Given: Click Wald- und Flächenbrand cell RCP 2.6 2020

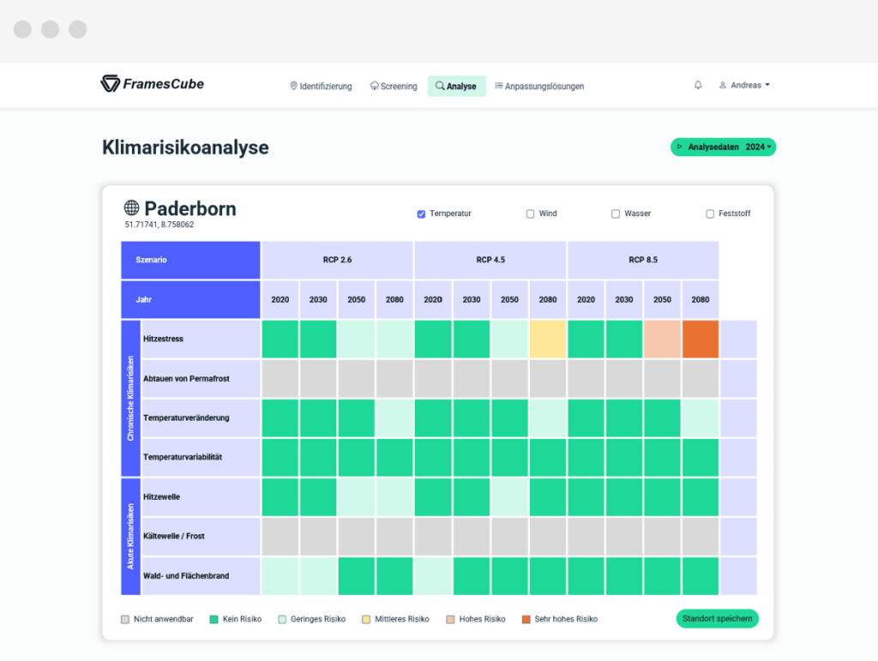Looking at the screenshot, I should point(280,576).
